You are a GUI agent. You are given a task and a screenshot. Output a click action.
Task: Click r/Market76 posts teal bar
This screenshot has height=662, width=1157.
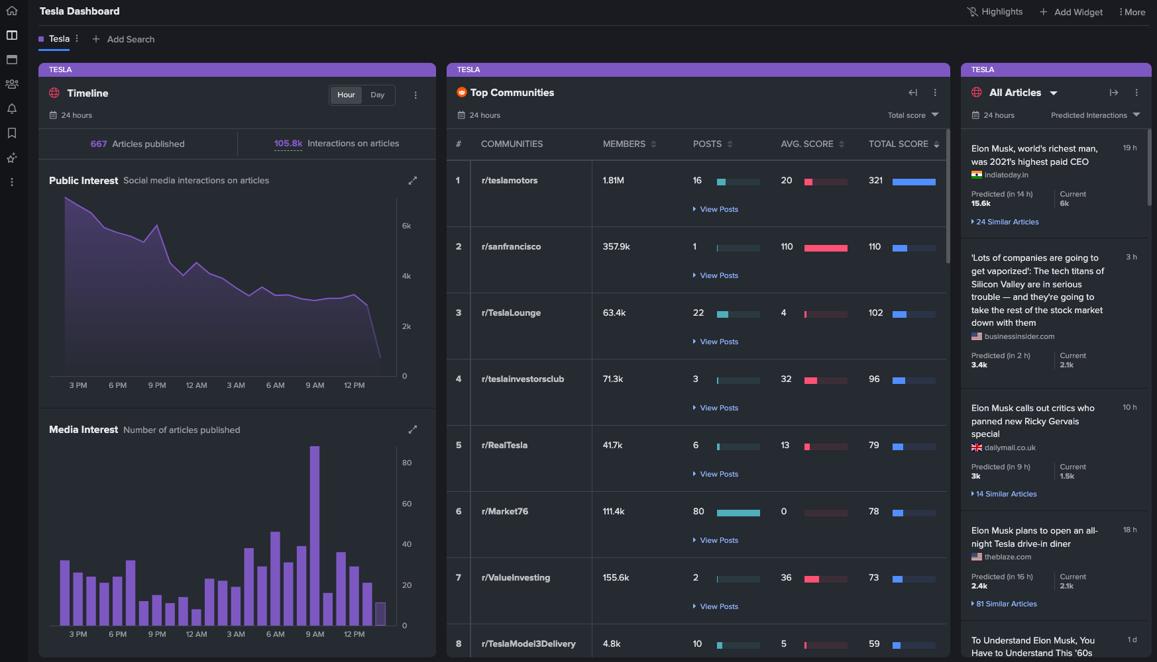tap(738, 512)
